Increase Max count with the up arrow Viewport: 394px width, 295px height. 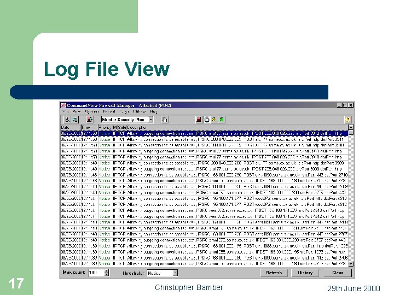tap(107, 271)
